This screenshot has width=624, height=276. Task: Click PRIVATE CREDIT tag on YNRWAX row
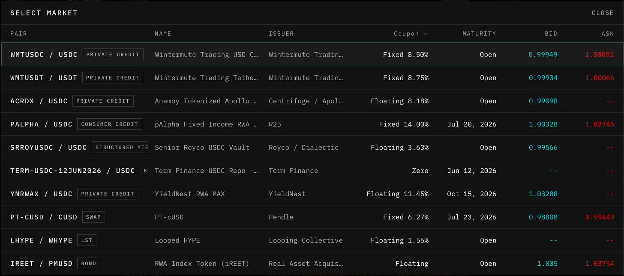click(x=108, y=194)
